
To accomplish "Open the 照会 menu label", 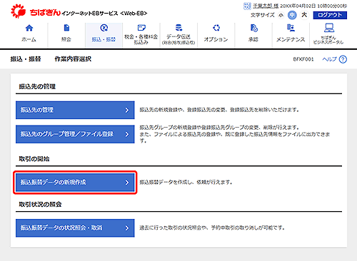I will 66,39.
